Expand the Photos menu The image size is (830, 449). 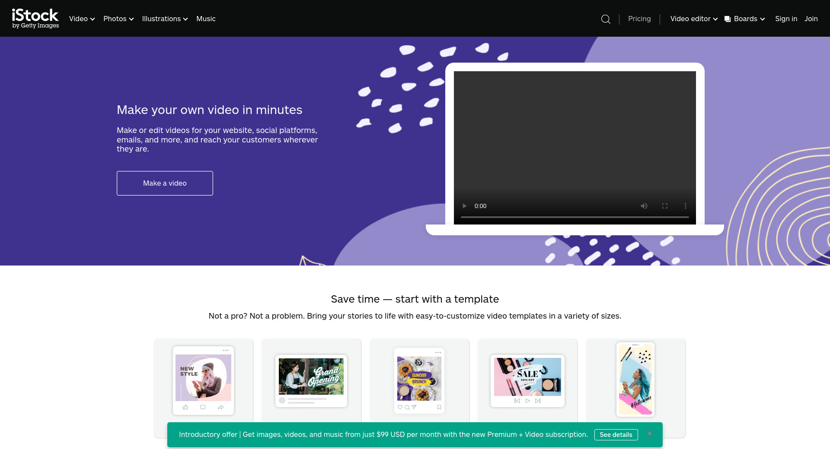[x=118, y=19]
